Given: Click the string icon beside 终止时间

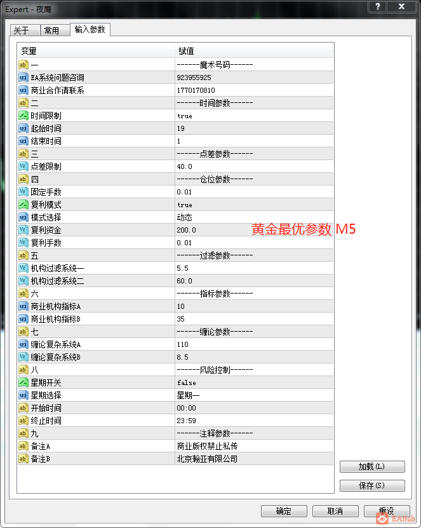Looking at the screenshot, I should point(23,421).
